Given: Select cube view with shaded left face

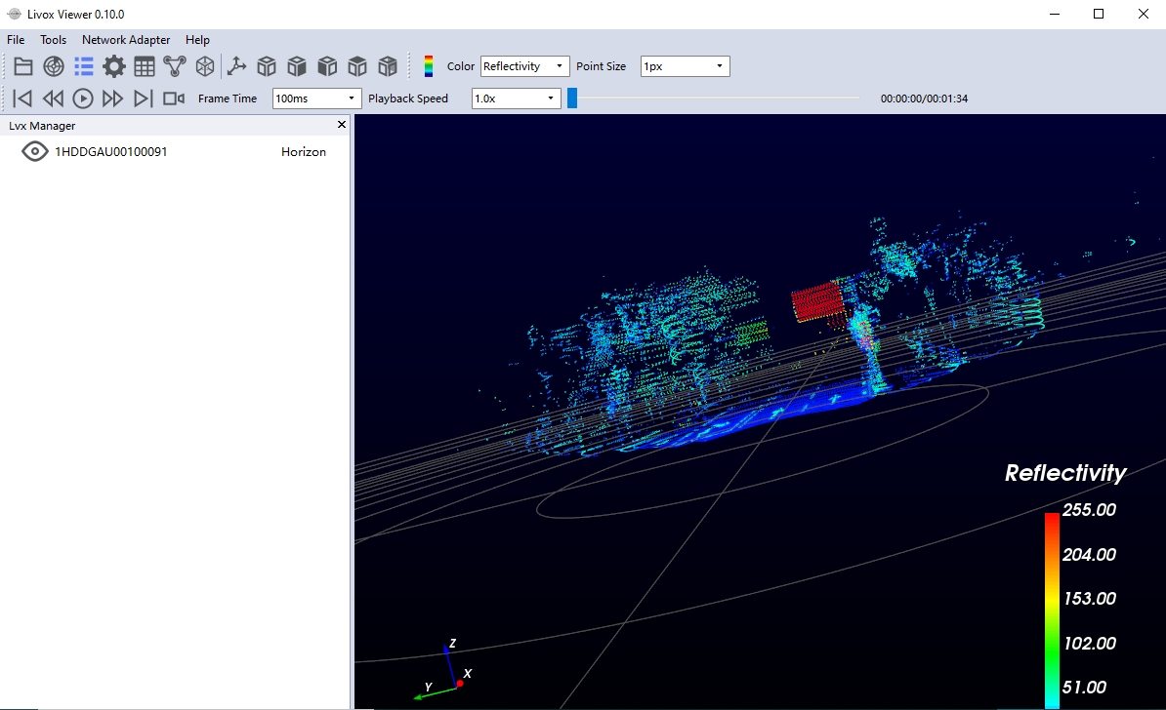Looking at the screenshot, I should [327, 66].
